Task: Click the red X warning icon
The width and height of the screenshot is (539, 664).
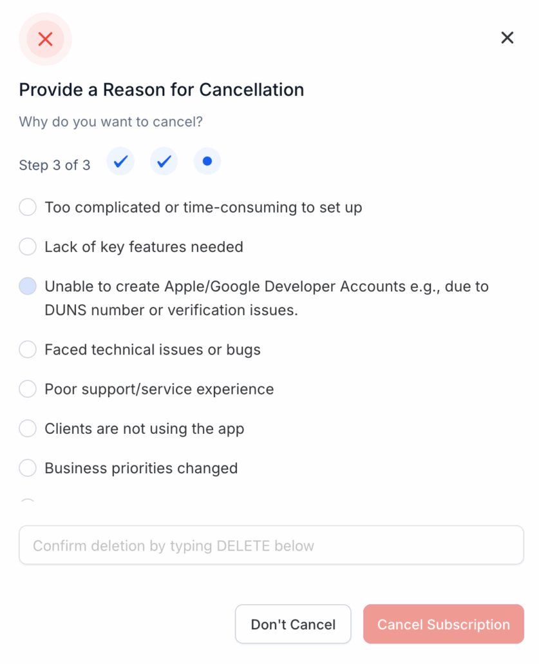Action: point(45,39)
